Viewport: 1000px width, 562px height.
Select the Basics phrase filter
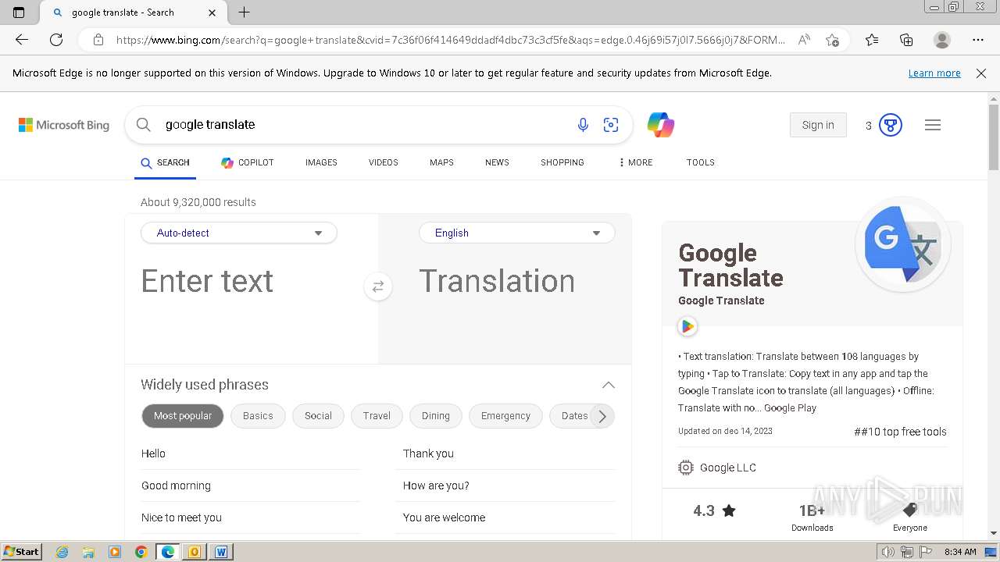click(x=258, y=416)
